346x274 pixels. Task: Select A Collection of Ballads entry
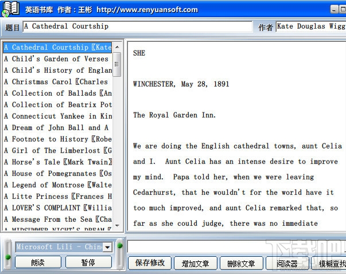[57, 93]
